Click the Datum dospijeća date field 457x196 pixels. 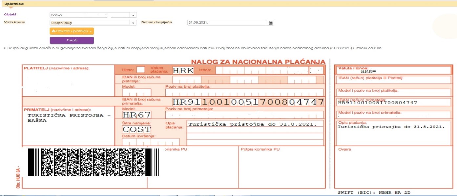(227, 23)
